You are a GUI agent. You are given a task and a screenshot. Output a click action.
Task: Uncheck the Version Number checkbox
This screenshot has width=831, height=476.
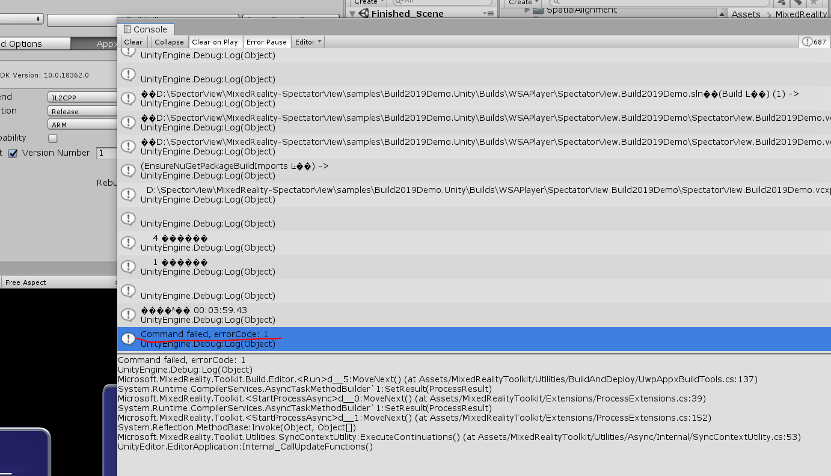pos(13,153)
